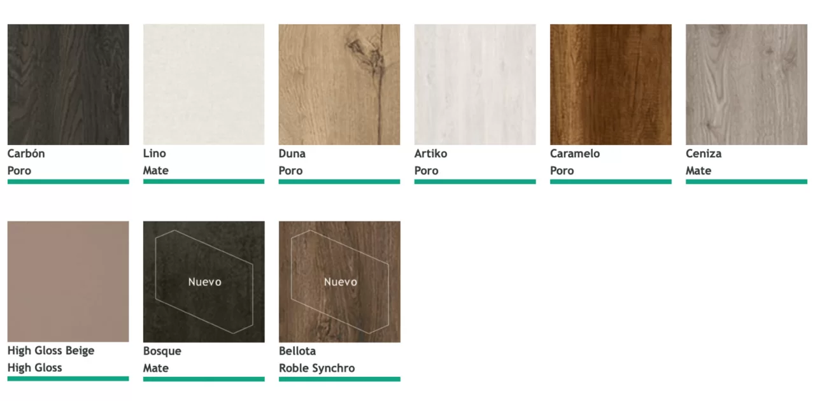Open the Bellota swatch marked Nuevo
The height and width of the screenshot is (401, 815).
(x=339, y=282)
